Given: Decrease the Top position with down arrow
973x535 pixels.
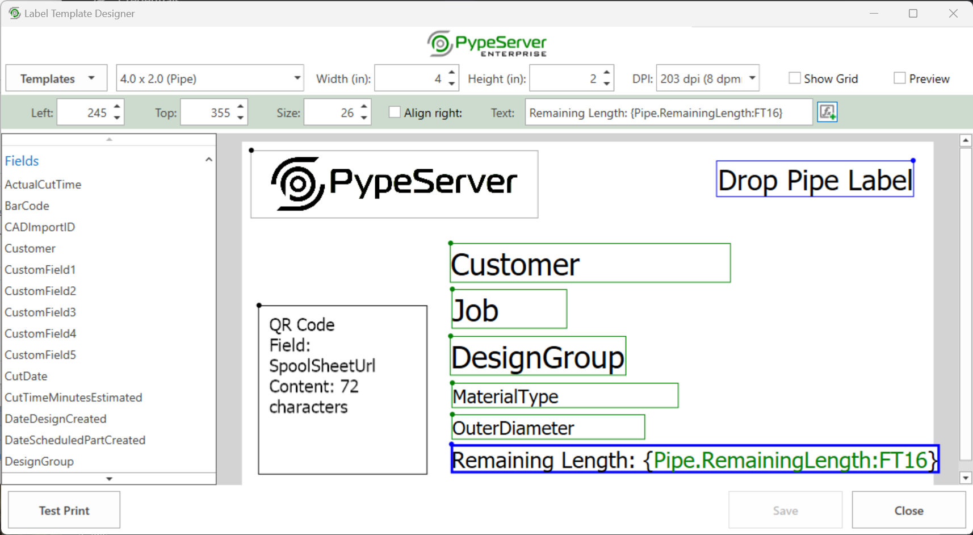Looking at the screenshot, I should pyautogui.click(x=241, y=118).
